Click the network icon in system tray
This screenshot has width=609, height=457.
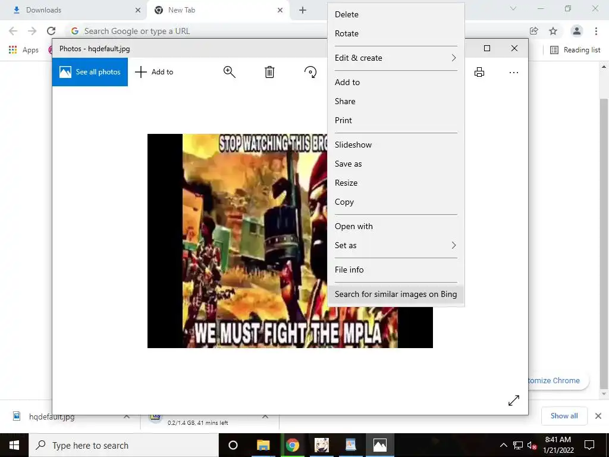point(518,445)
